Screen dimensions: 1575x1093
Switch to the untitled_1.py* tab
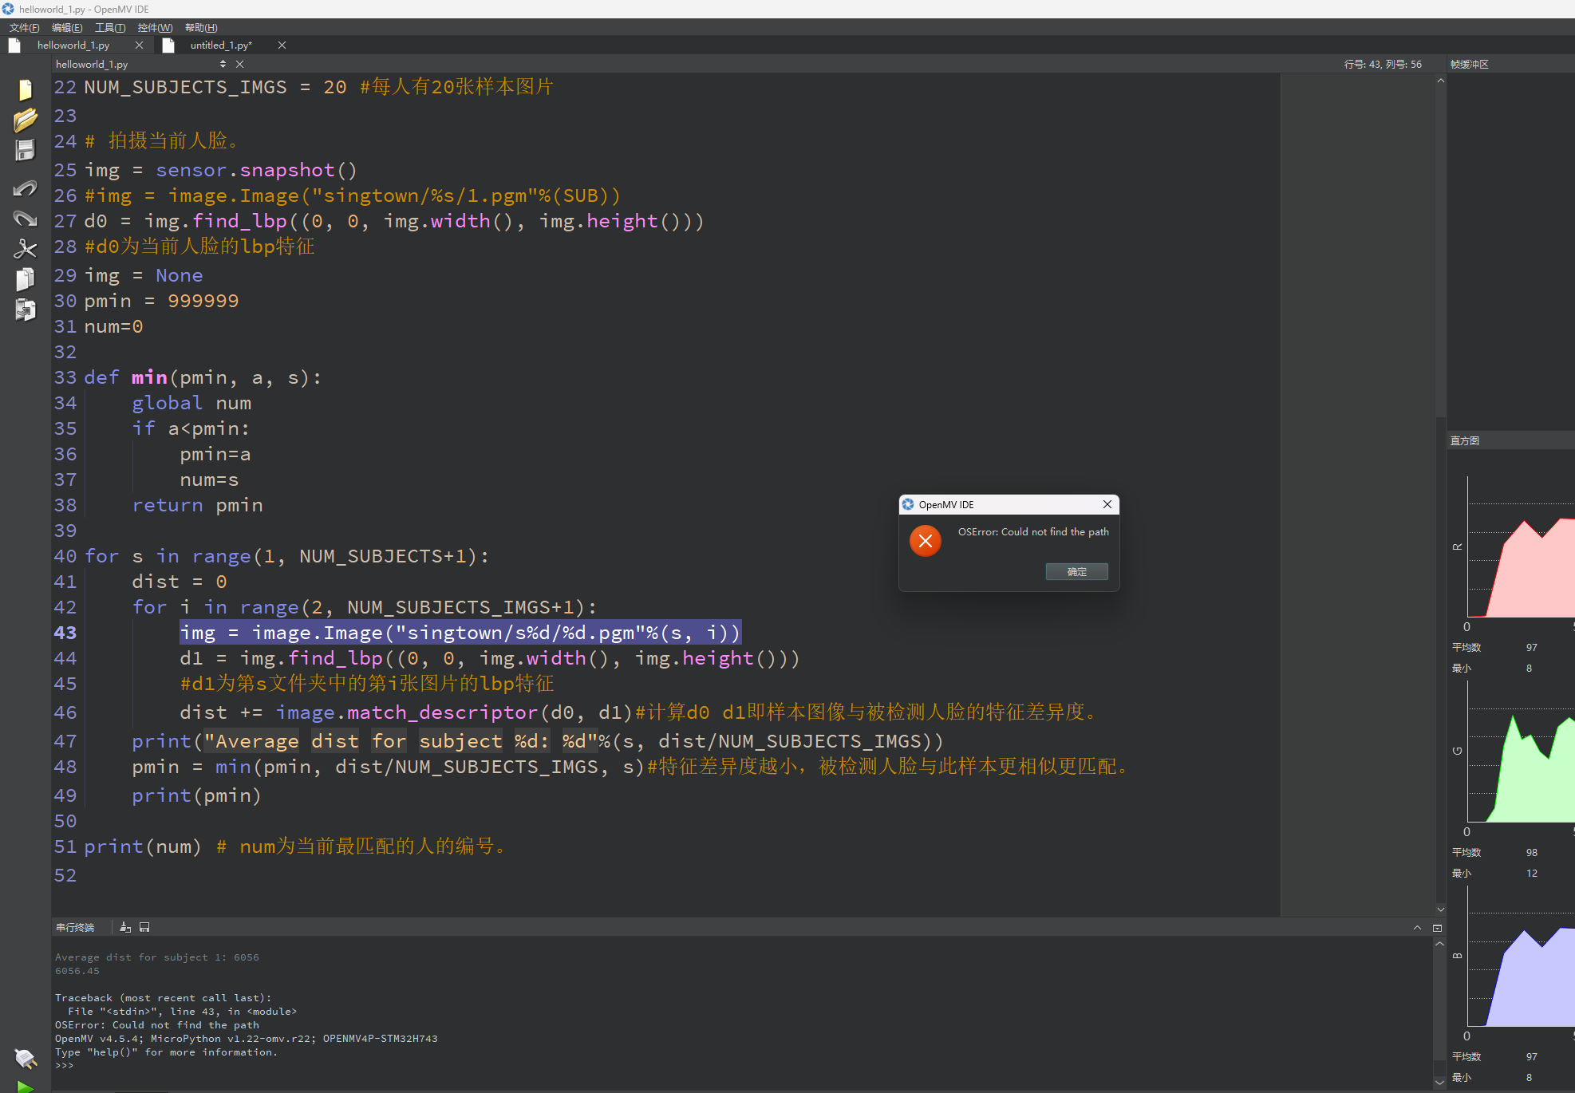tap(221, 45)
